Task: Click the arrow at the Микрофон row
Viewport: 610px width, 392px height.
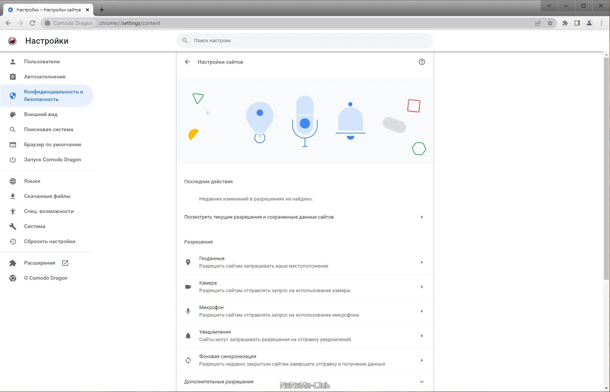Action: point(422,311)
